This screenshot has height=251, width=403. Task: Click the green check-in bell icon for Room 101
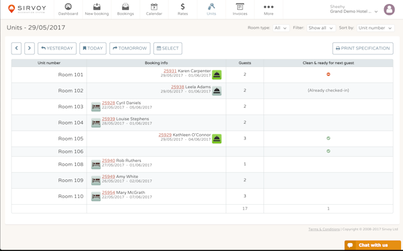coord(217,75)
